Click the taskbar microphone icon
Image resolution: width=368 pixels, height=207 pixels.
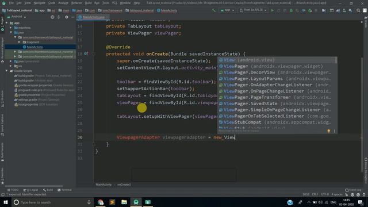point(89,202)
